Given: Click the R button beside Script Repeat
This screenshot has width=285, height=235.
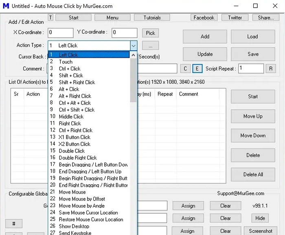Looking at the screenshot, I should 271,69.
